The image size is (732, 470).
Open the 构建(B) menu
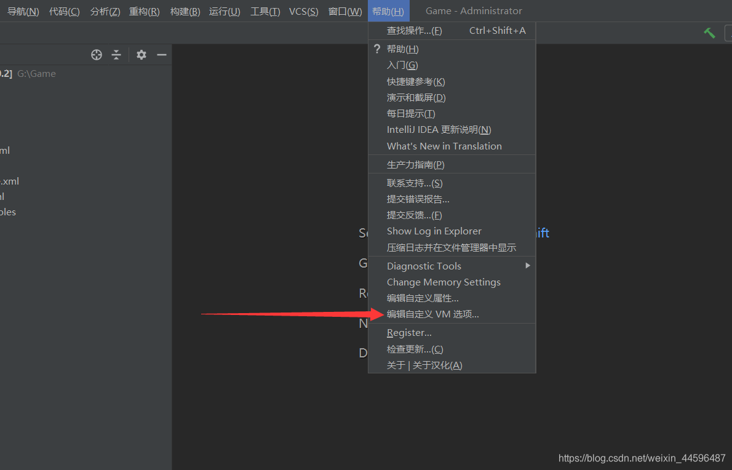(185, 11)
